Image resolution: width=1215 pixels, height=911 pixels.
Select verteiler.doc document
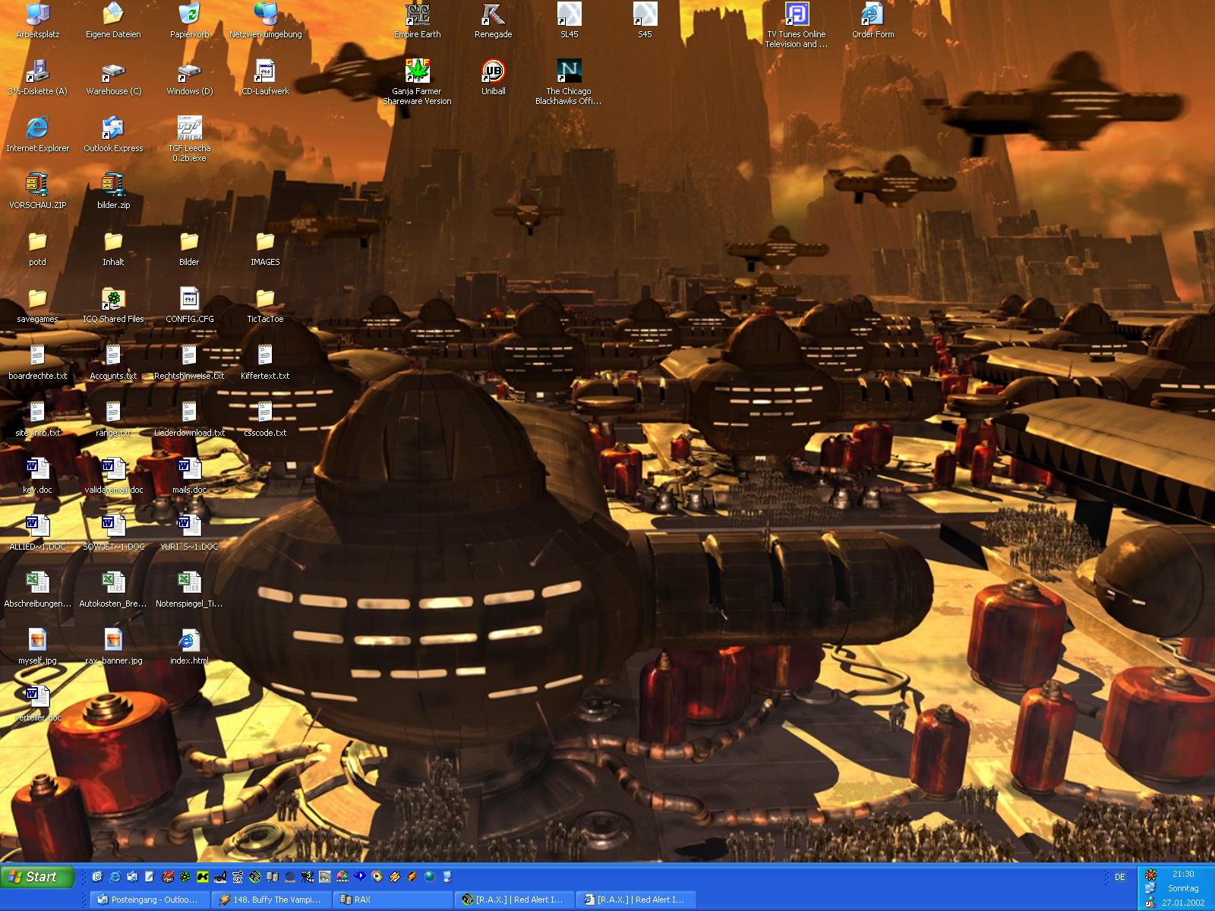(37, 705)
